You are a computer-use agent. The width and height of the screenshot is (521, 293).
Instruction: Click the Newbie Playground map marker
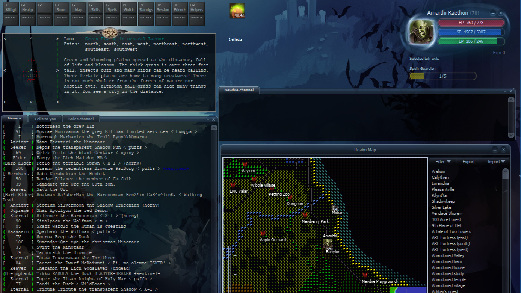pyautogui.click(x=365, y=276)
